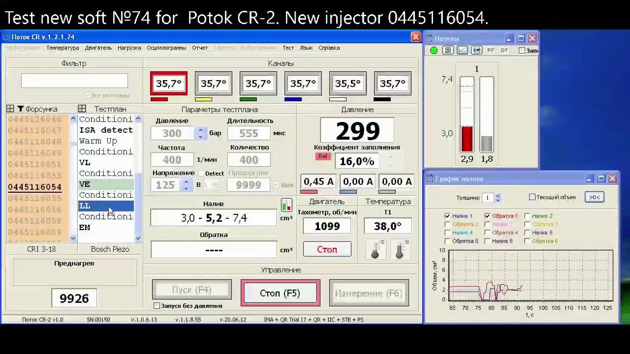
Task: Click the right thermometer icon under Температура
Action: tap(400, 249)
